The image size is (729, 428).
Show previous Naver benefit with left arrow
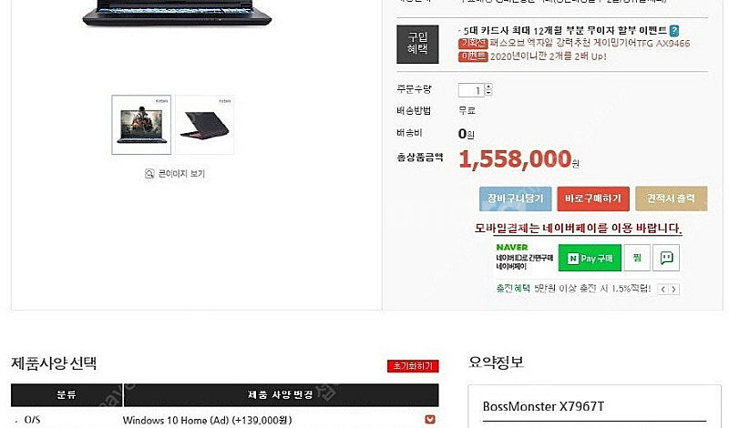pos(663,290)
